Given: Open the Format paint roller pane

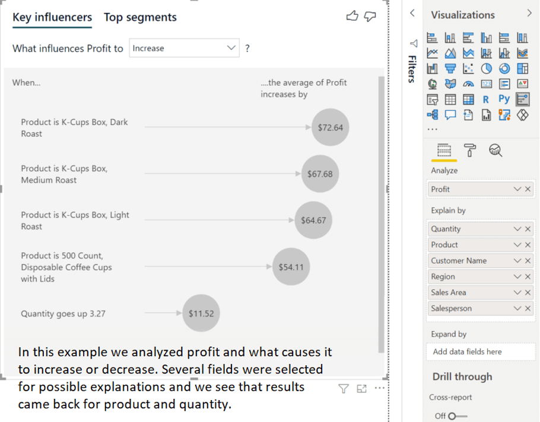Looking at the screenshot, I should point(470,151).
